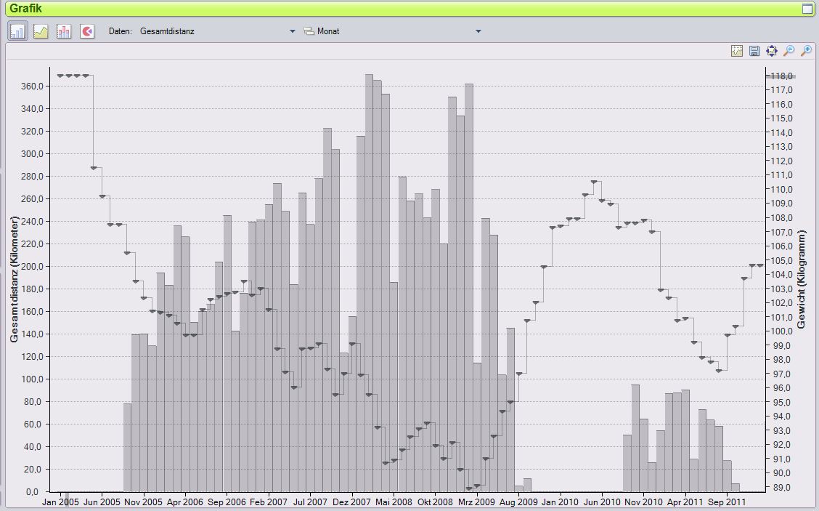Click the Gesamtdistanz (Kilometer) axis label
Image resolution: width=819 pixels, height=511 pixels.
point(14,280)
